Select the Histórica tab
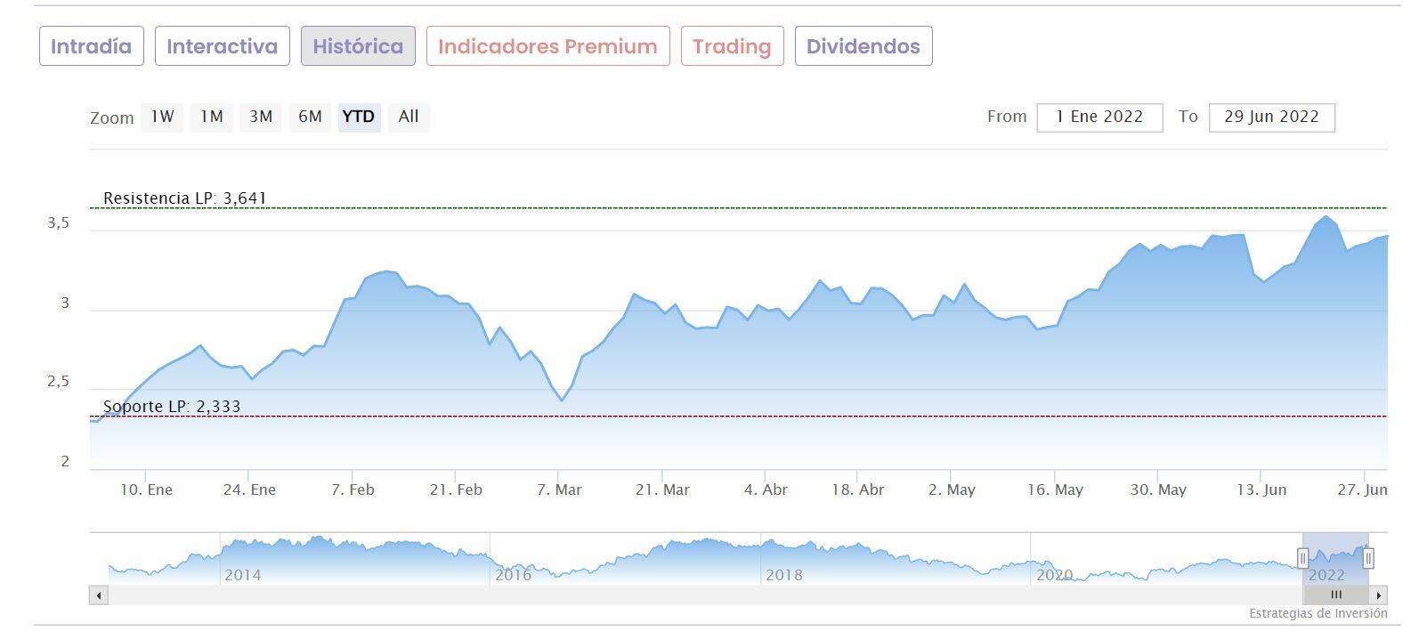This screenshot has width=1427, height=639. [358, 46]
